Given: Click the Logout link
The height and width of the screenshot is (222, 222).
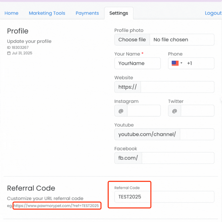Looking at the screenshot, I should [x=213, y=13].
